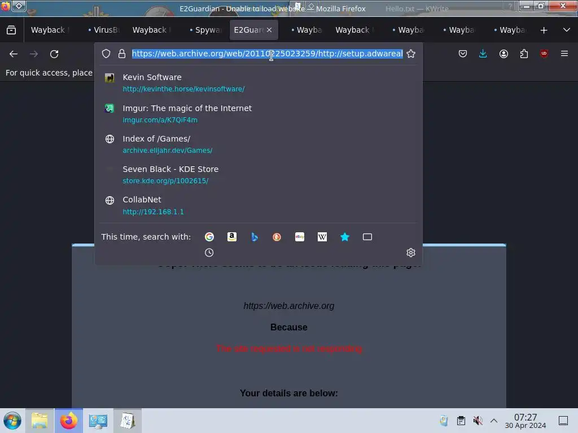Open Index of /Games/ suggestion
This screenshot has height=433, width=578.
[258, 144]
